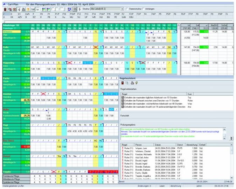The image size is (236, 189).
Task: Click the grid icon left of the § icon
Action: (75, 8)
